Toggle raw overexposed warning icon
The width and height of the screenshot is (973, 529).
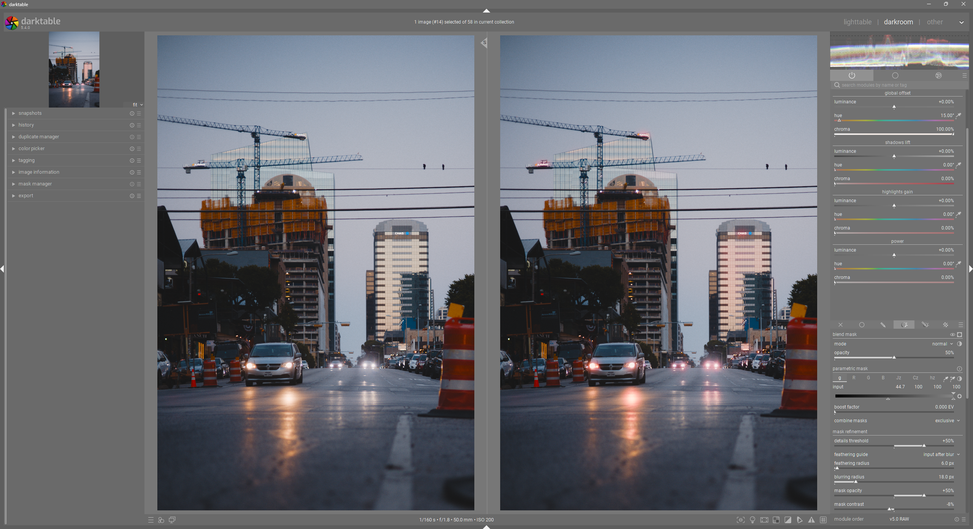(776, 519)
